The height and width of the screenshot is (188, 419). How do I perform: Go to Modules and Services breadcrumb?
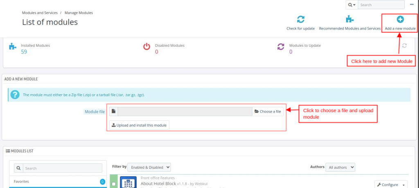(x=40, y=13)
